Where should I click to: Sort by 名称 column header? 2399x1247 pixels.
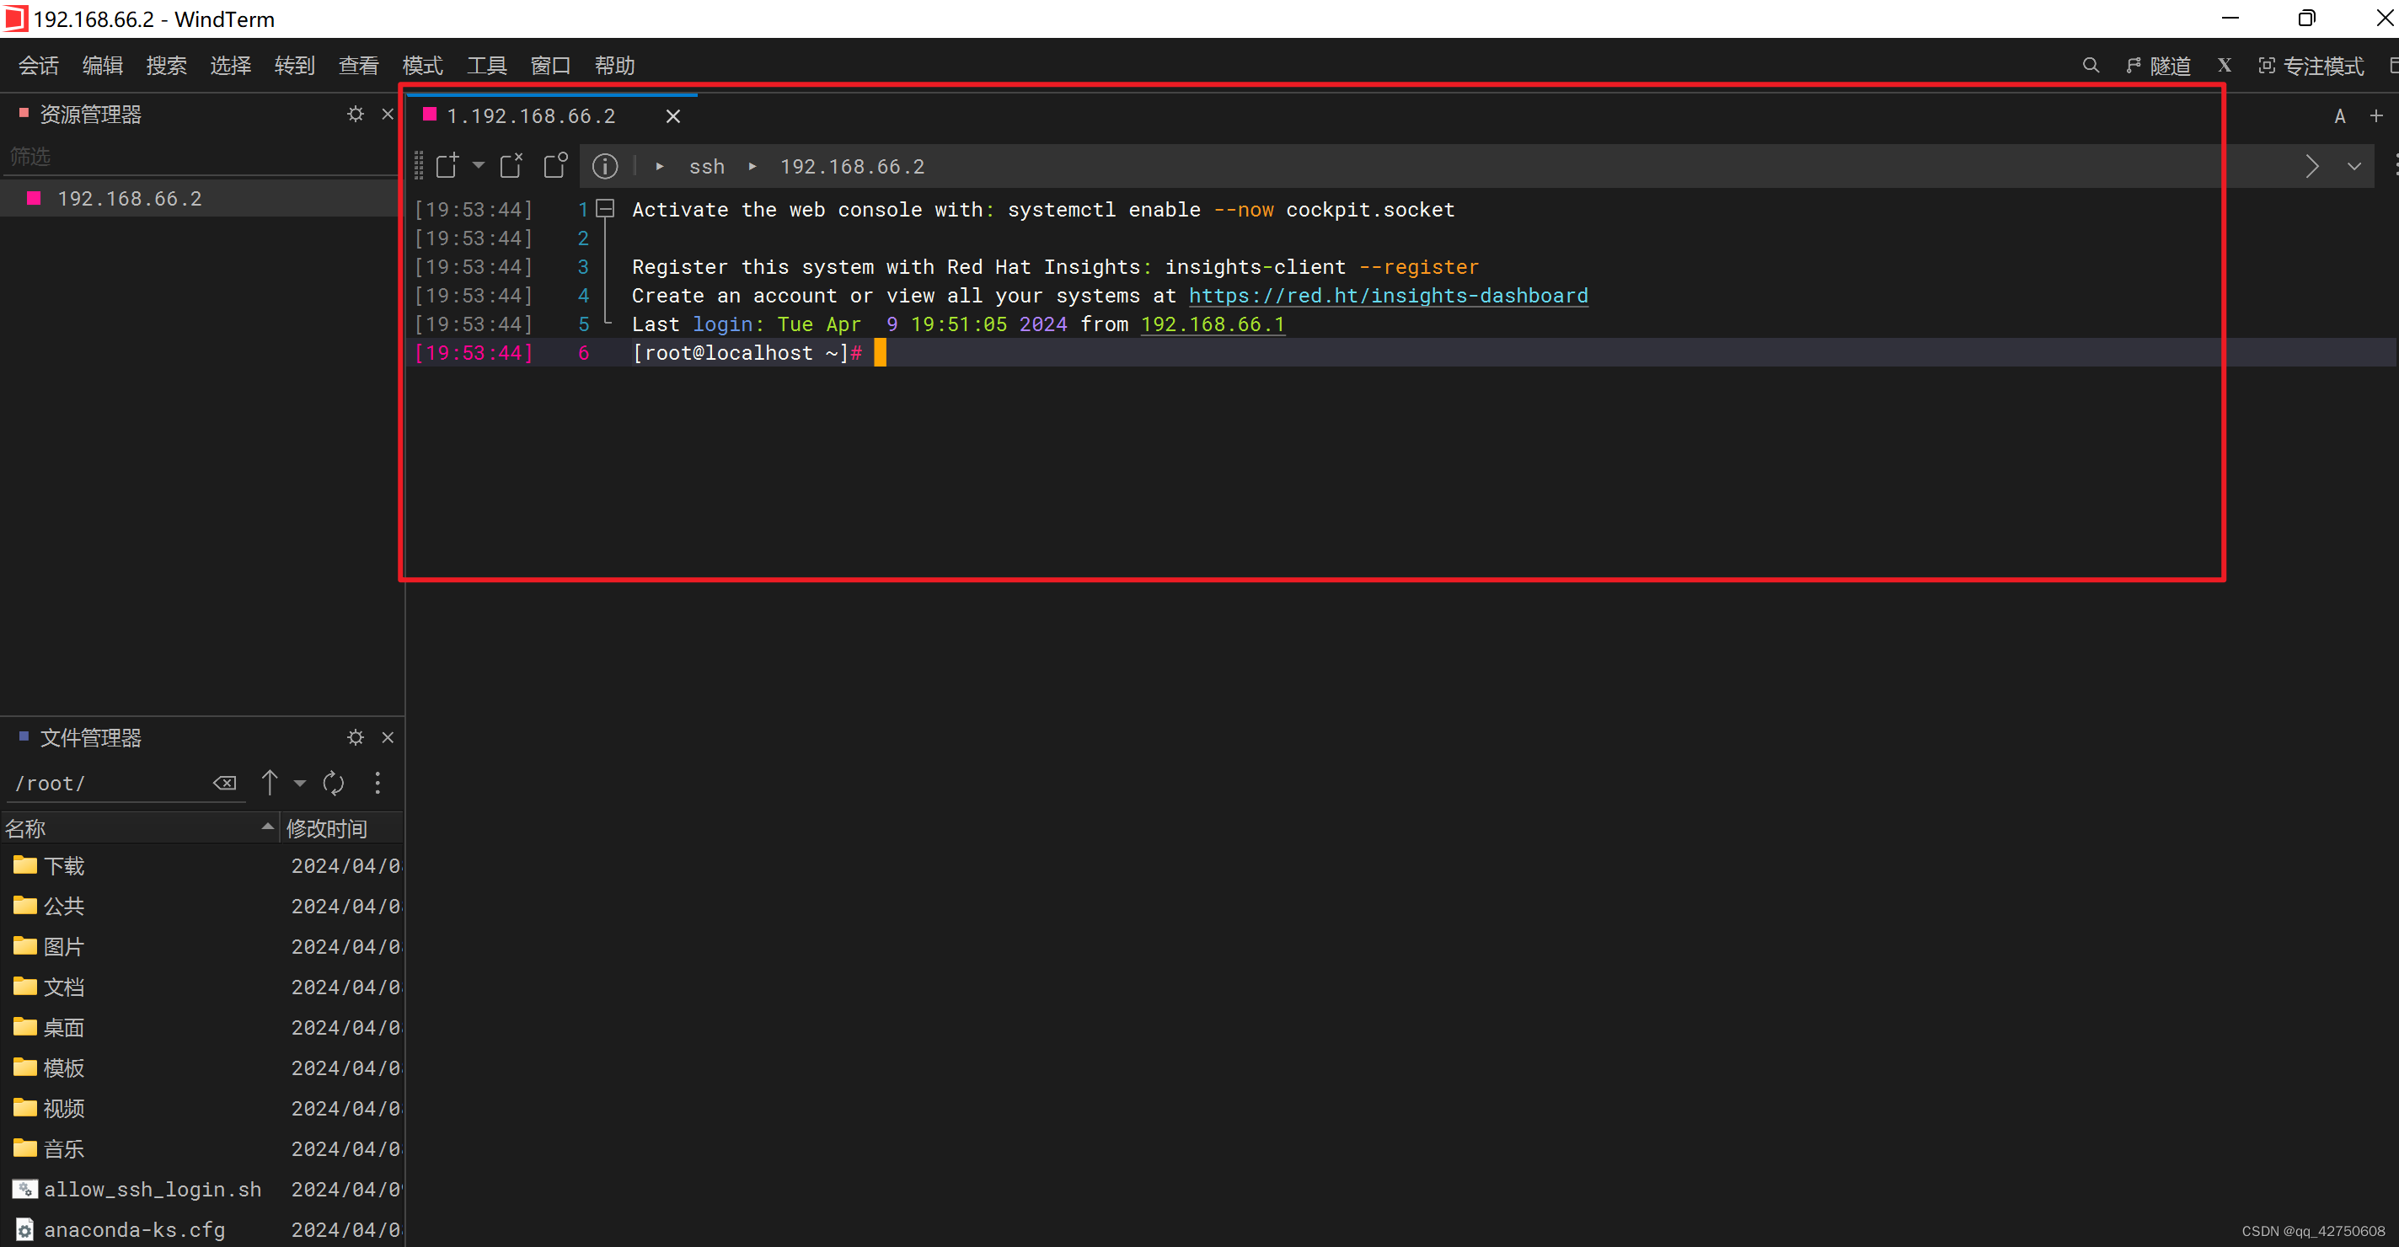(x=140, y=828)
